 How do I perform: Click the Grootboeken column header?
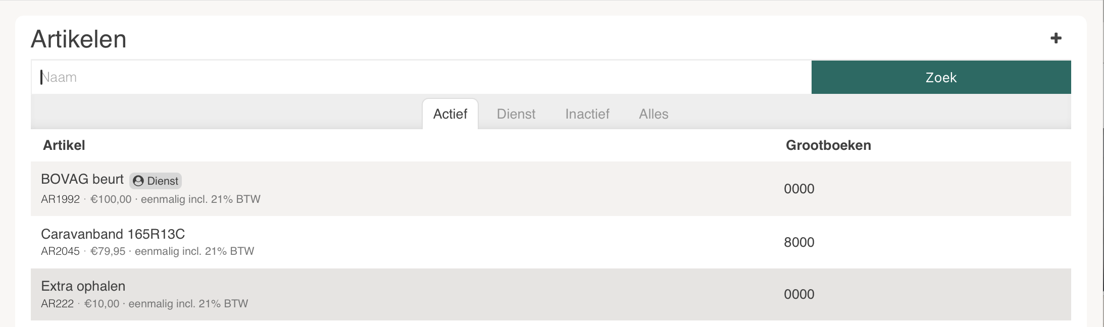point(828,145)
